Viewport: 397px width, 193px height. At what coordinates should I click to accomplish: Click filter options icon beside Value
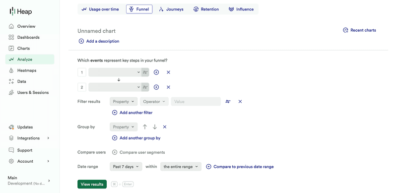228,102
